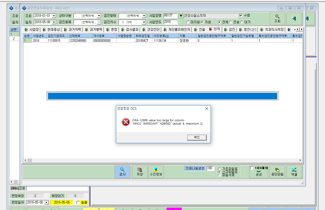This screenshot has width=325, height=210.
Task: Switch to the 검사결과 tab
Action: [x=130, y=29]
